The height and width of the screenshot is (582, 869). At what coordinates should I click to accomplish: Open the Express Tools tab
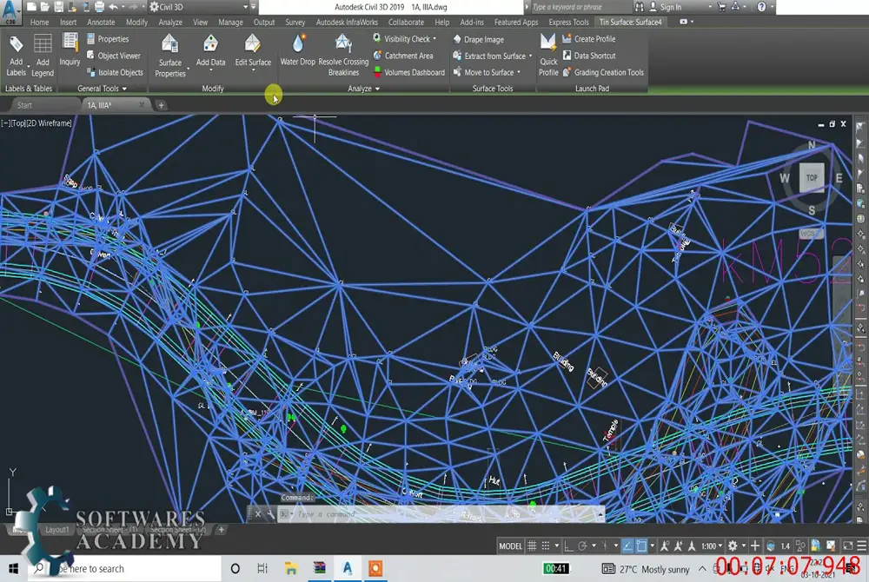click(x=568, y=22)
